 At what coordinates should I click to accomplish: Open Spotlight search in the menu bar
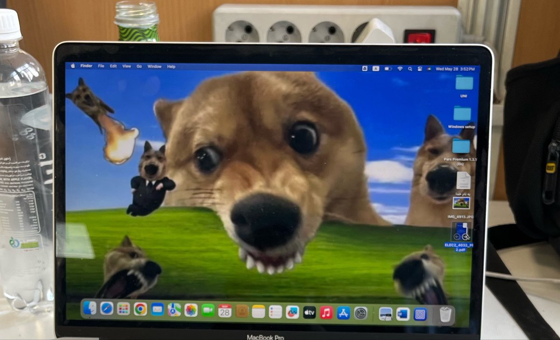point(410,68)
